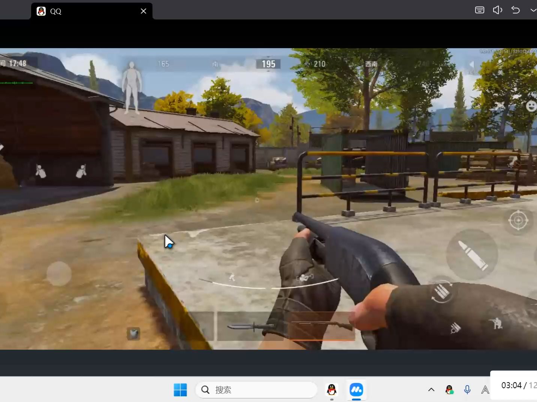Screen dimensions: 537x402
Task: Select the QQ tab
Action: [x=91, y=11]
